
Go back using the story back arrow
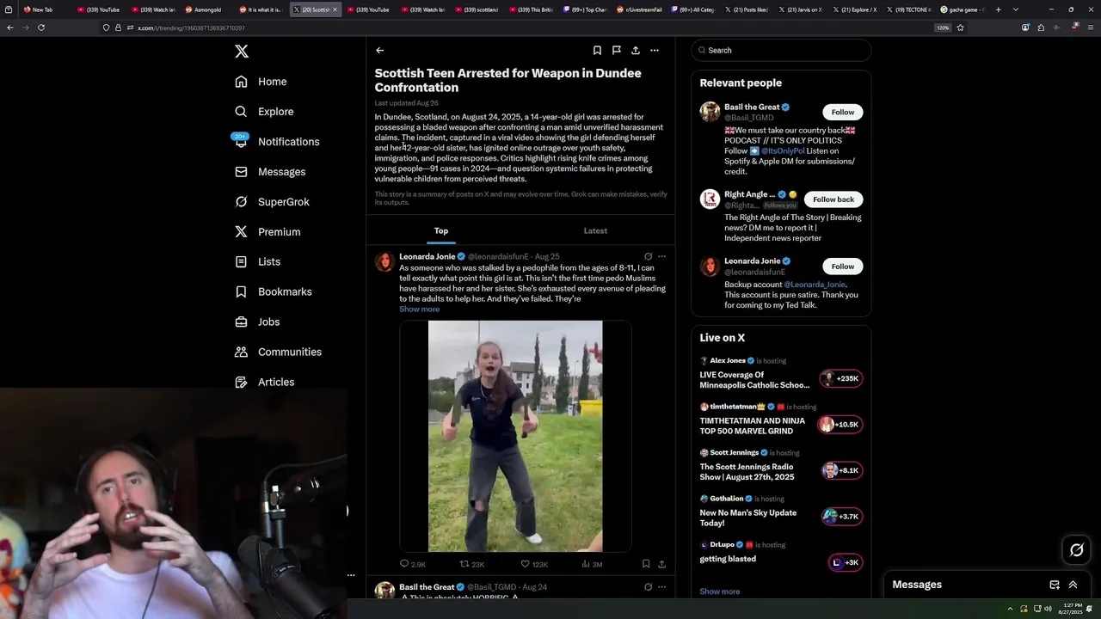pyautogui.click(x=379, y=51)
